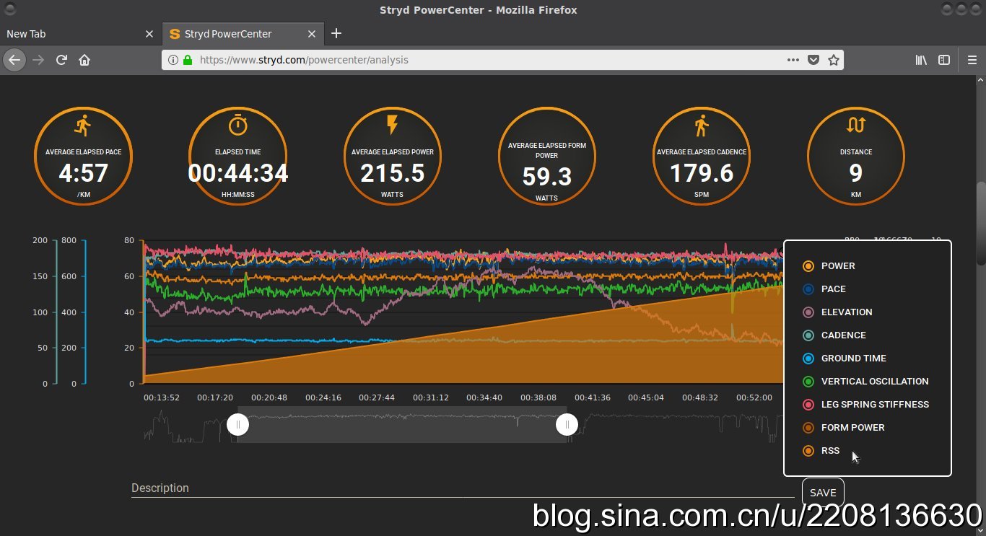Click the selected range bar between slider handles
This screenshot has width=986, height=536.
(402, 425)
